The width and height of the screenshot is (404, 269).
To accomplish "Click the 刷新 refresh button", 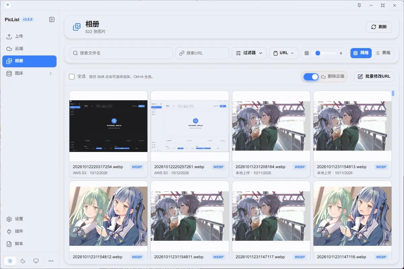I will coord(379,27).
